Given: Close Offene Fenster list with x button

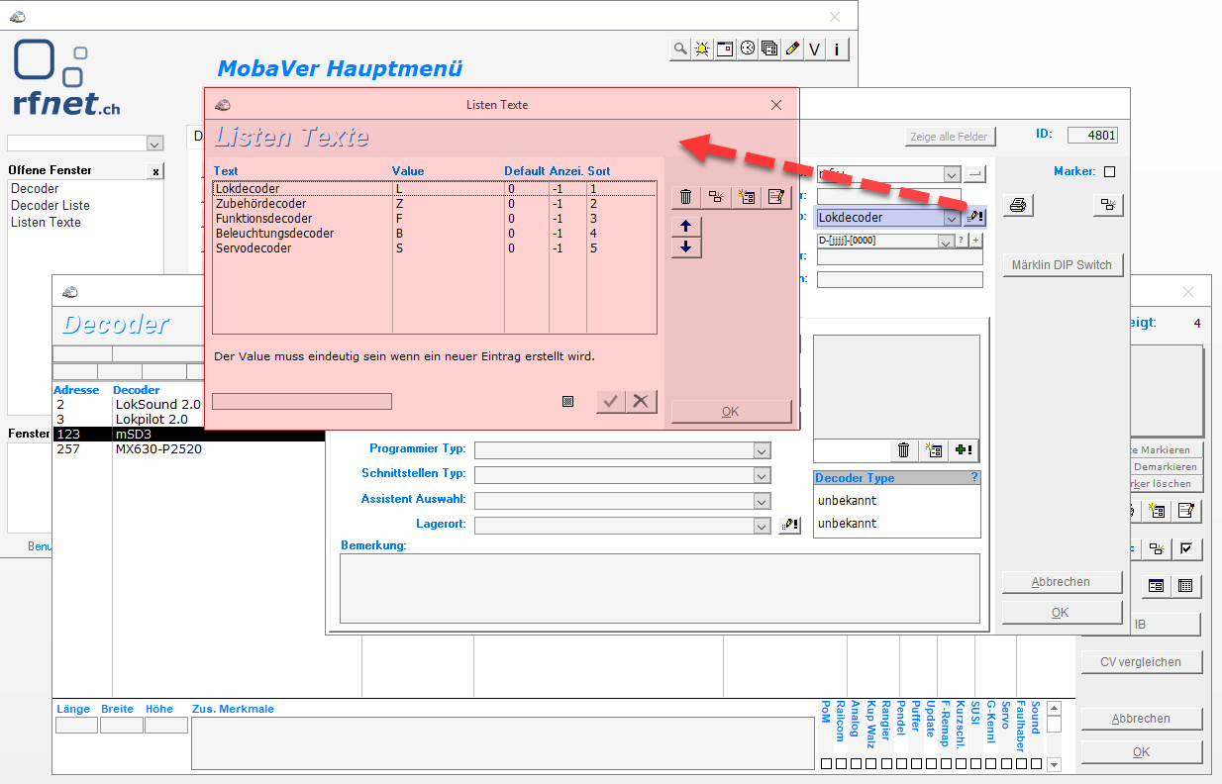Looking at the screenshot, I should tap(155, 171).
